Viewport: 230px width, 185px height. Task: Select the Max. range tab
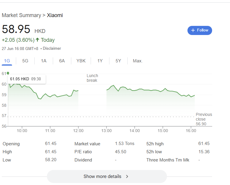(x=138, y=61)
